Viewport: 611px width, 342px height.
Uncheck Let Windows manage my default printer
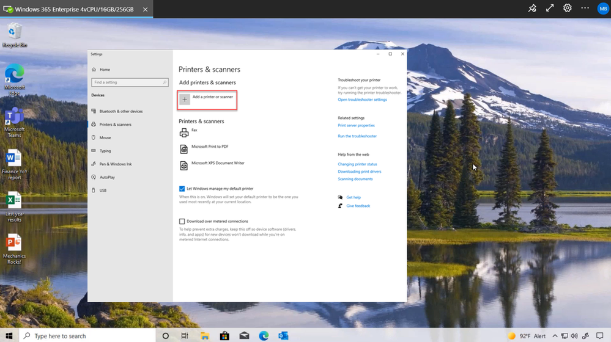pos(182,189)
